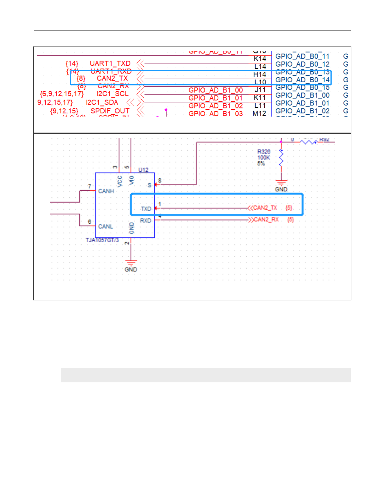Select the CAN2_RX off-page connector with {5}
Screen dimensions: 385x498
(271, 219)
